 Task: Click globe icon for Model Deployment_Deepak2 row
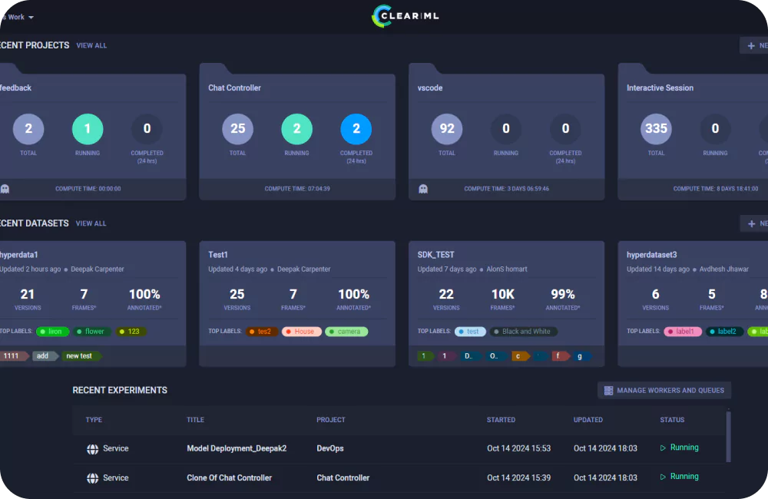93,449
